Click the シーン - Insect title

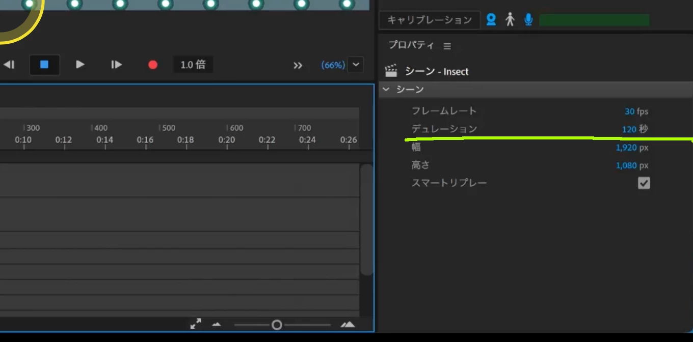437,72
